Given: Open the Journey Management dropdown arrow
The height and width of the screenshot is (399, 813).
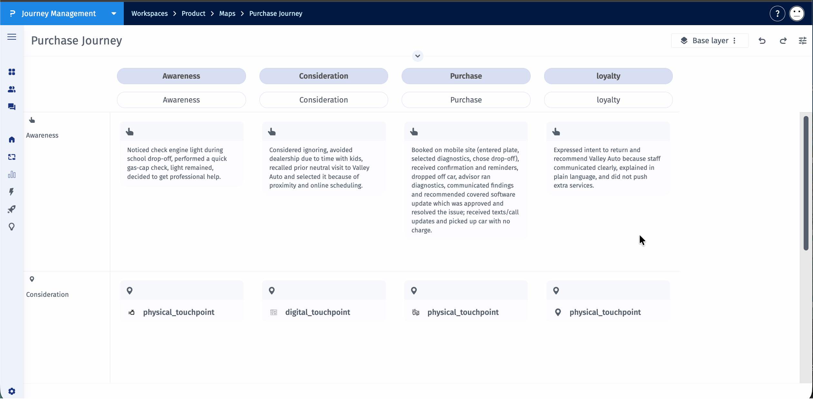Looking at the screenshot, I should coord(113,14).
